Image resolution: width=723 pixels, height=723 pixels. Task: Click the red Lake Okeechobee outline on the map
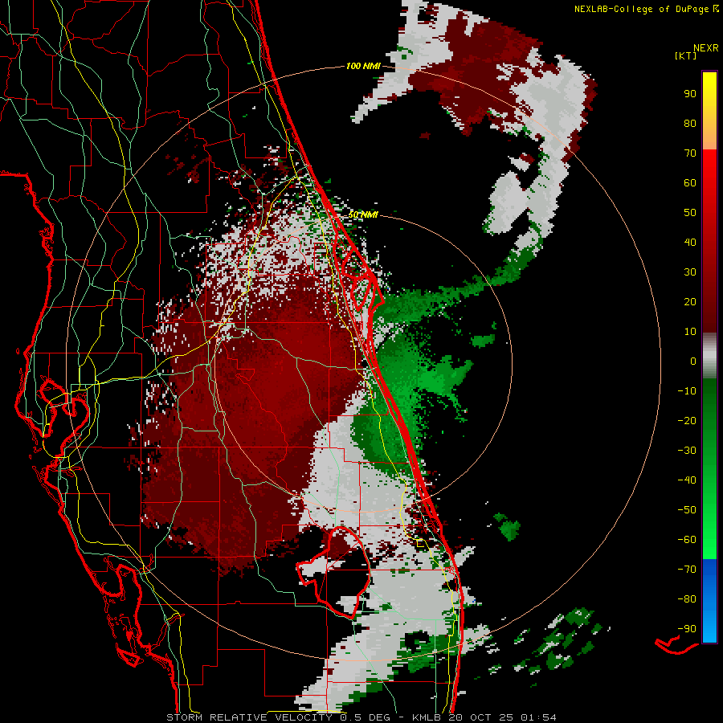(x=333, y=571)
